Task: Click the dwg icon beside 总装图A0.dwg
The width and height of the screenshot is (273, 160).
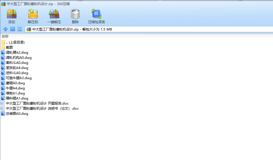Action: [x=3, y=113]
